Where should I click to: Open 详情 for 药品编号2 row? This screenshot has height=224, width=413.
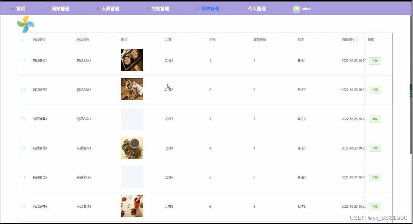point(375,90)
